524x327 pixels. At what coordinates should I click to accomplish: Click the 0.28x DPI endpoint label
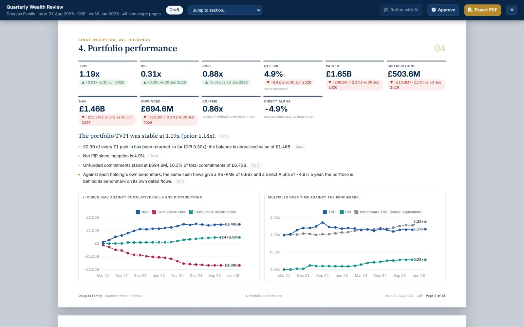point(418,260)
